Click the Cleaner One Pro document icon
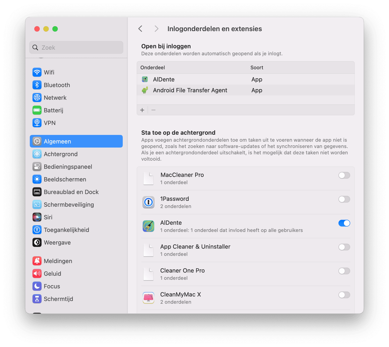 [148, 274]
